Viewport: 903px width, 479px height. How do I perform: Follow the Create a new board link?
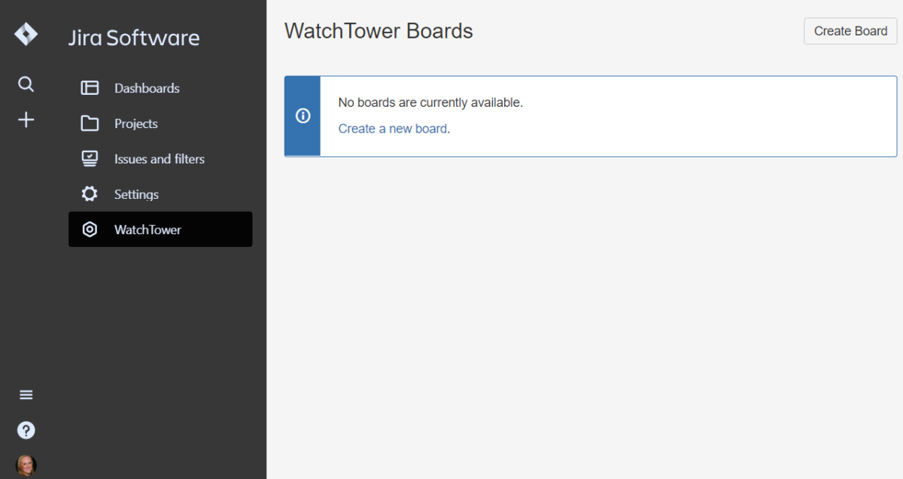point(393,128)
